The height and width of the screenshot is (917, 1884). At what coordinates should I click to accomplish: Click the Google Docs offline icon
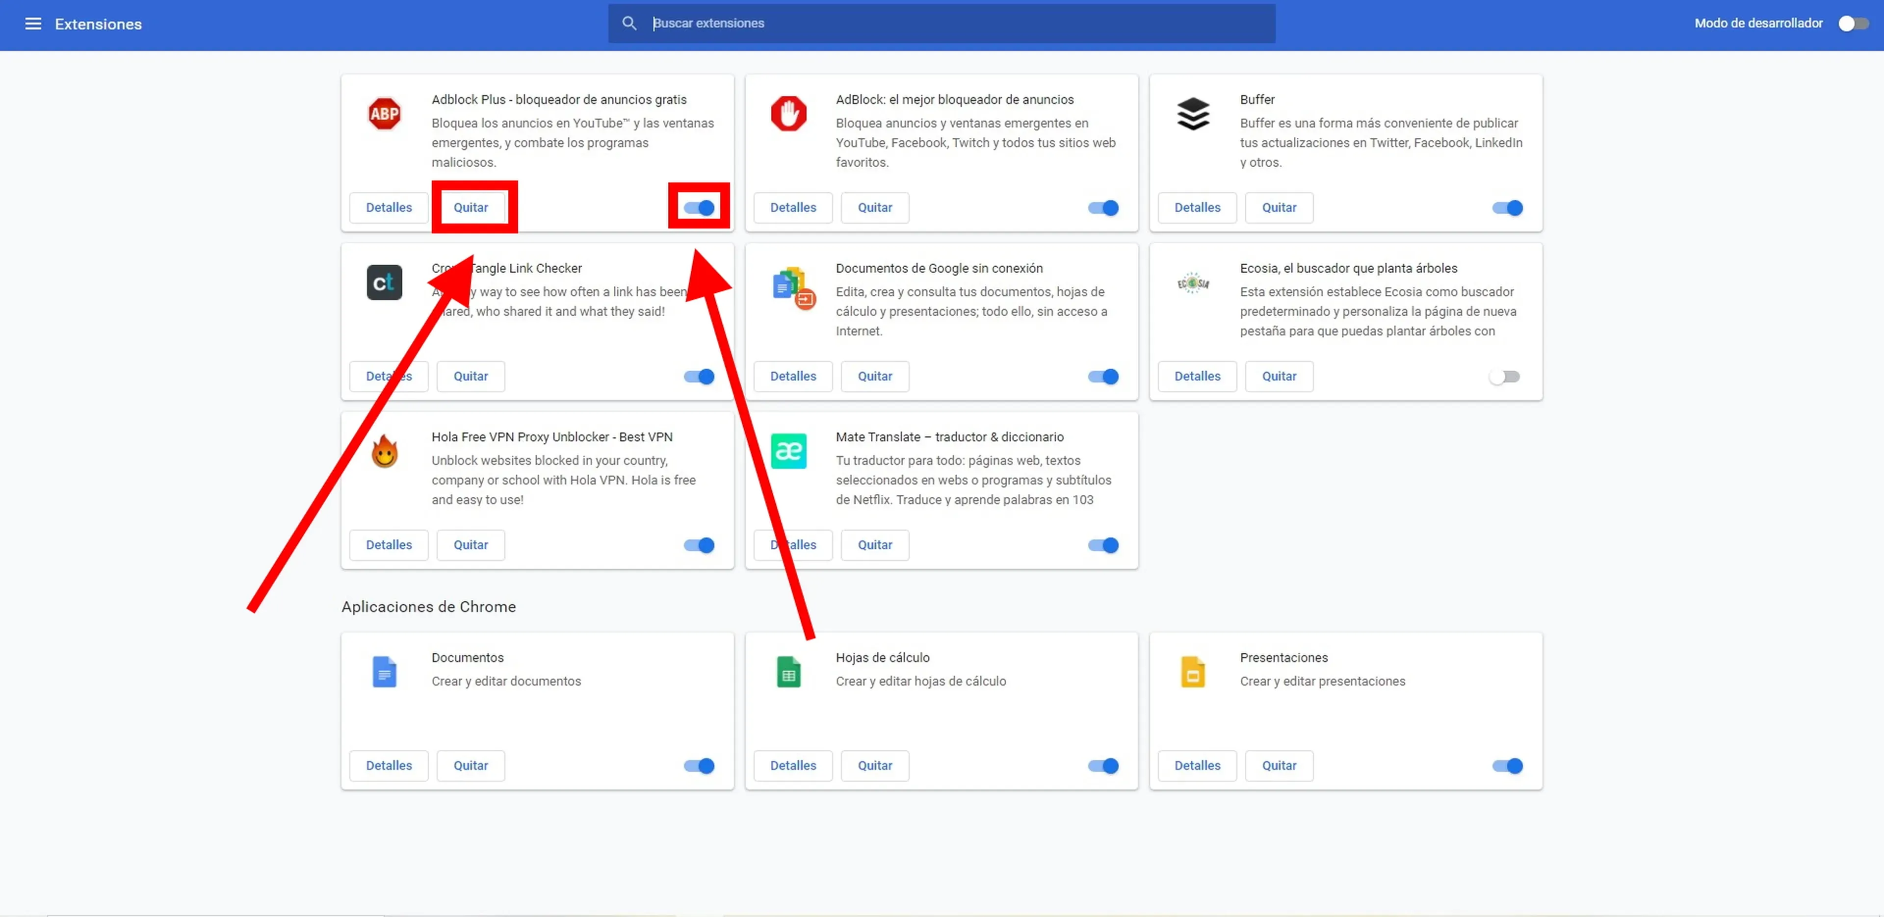(x=793, y=287)
